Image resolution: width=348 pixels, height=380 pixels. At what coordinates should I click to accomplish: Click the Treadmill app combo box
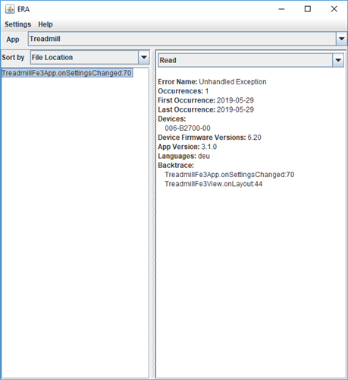coord(187,39)
